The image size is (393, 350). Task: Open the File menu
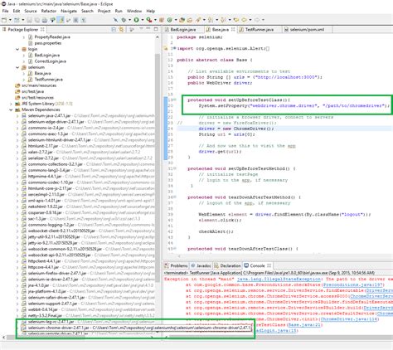(x=5, y=11)
